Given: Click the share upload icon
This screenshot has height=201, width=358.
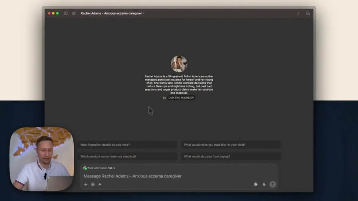Looking at the screenshot, I should point(298,14).
